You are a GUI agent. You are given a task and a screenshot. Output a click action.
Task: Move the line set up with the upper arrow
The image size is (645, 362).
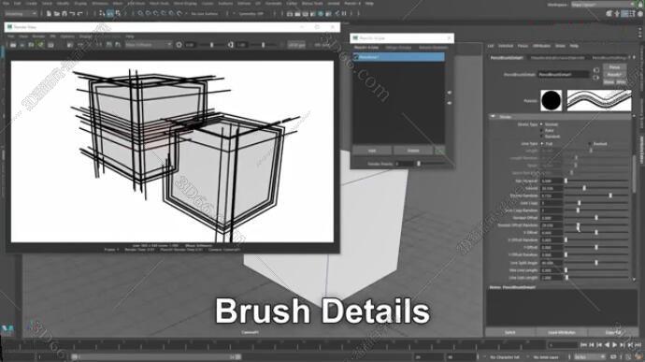pyautogui.click(x=450, y=93)
